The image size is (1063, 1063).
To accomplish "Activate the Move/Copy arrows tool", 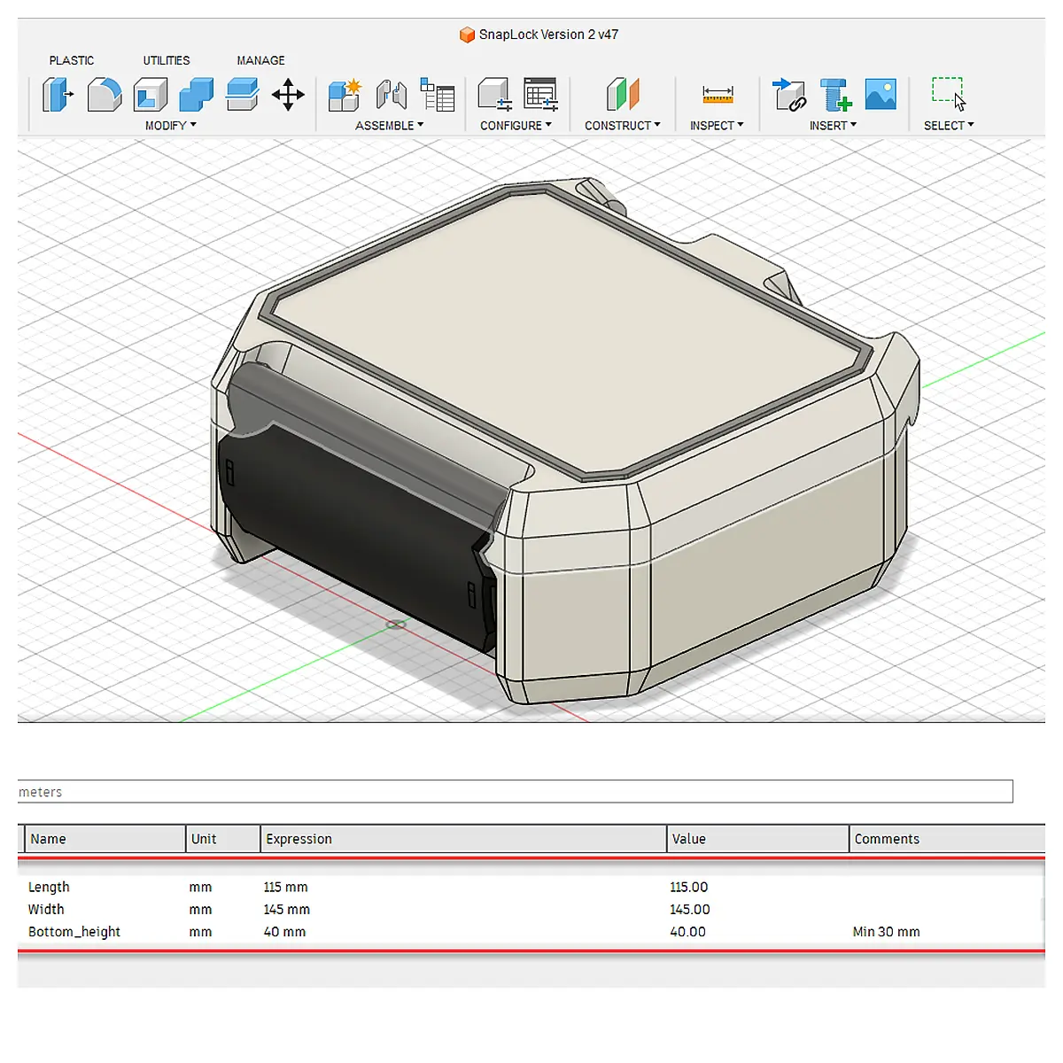I will pyautogui.click(x=288, y=94).
